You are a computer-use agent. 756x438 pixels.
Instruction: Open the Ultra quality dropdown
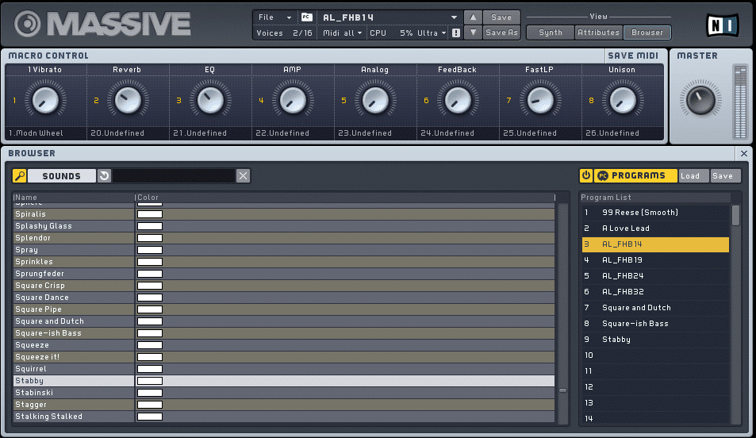tap(432, 33)
